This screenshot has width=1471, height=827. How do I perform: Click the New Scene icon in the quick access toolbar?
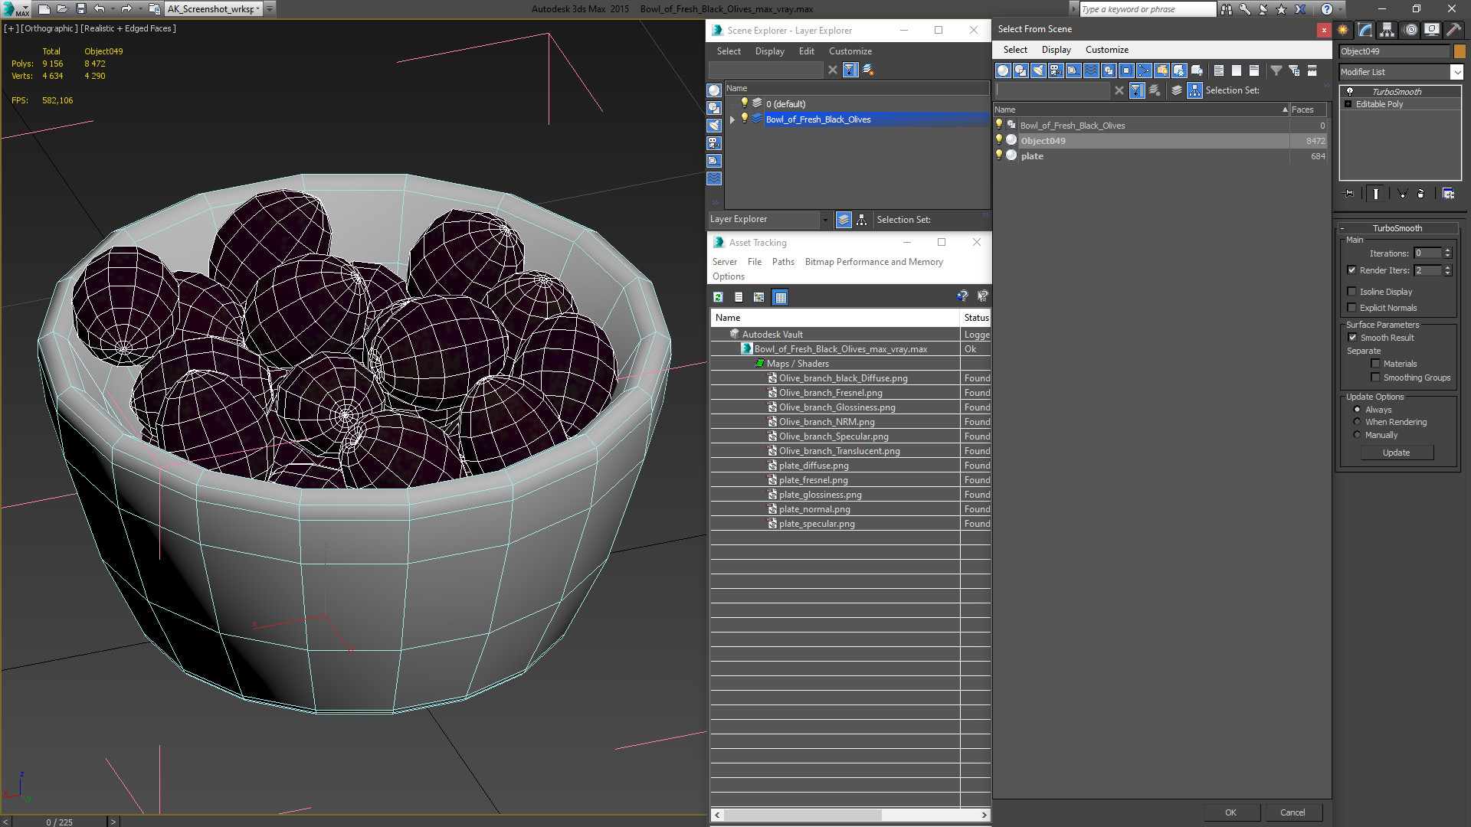coord(44,9)
